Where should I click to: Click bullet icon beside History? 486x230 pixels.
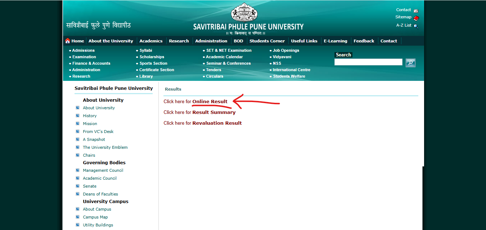click(x=77, y=116)
